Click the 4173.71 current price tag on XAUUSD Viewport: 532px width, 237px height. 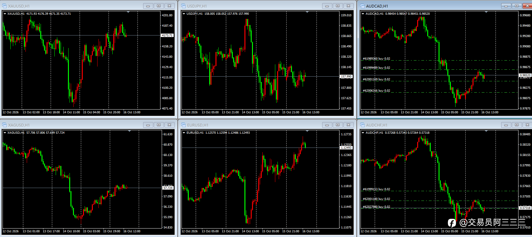coord(167,35)
